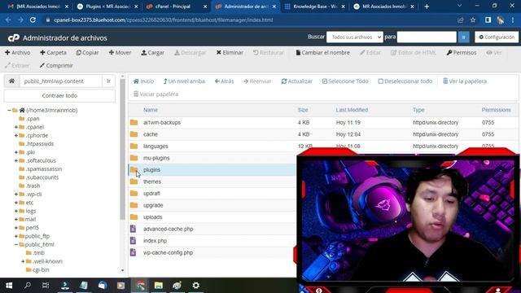Click advanced-cache.php file icon
Screen dimensions: 521x293
coord(134,229)
